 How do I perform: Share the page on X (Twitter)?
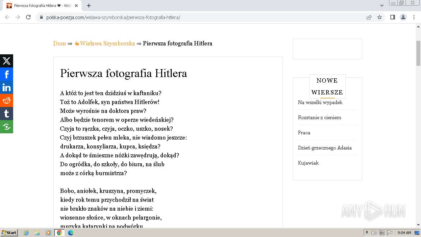click(x=7, y=61)
